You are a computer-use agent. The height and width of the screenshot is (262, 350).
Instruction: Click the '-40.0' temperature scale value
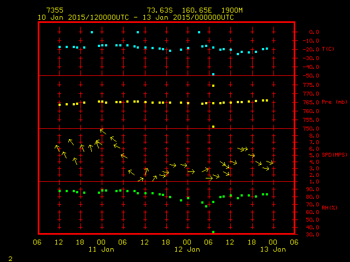click(311, 67)
